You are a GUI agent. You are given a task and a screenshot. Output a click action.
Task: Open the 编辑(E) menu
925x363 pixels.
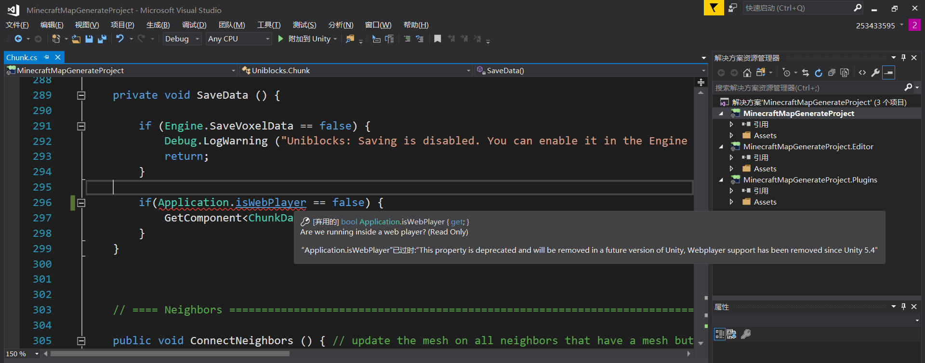point(52,25)
